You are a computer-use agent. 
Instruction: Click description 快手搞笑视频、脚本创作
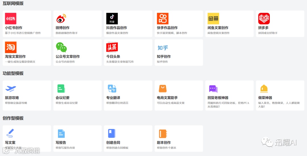[x=172, y=33]
